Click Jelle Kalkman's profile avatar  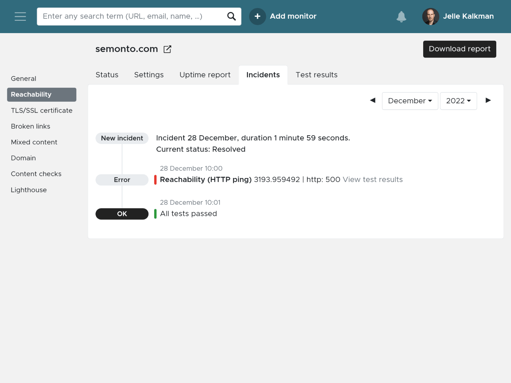click(431, 16)
